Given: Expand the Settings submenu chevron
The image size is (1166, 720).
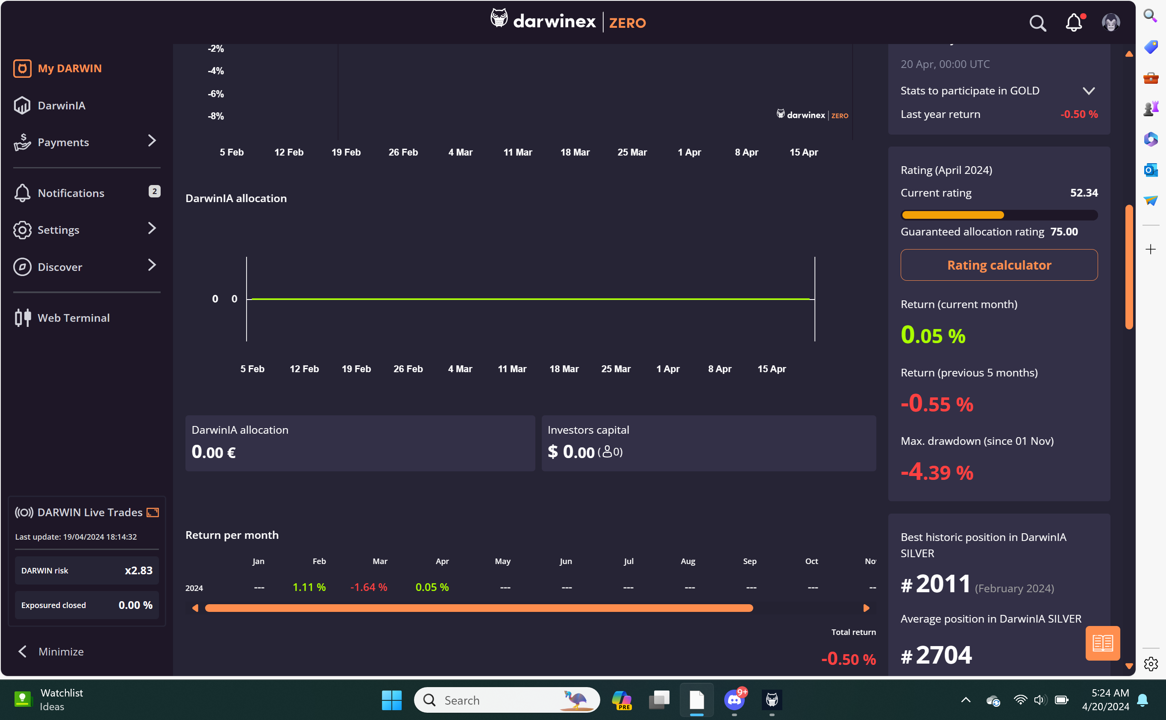Looking at the screenshot, I should click(x=152, y=228).
